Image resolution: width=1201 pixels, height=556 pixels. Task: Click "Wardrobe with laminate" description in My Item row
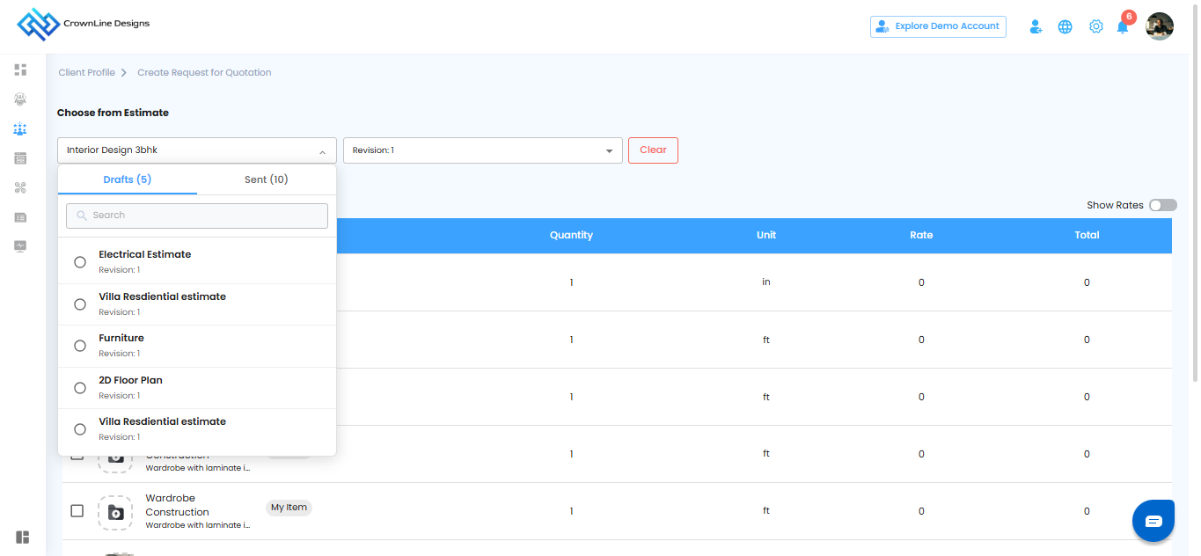pyautogui.click(x=198, y=525)
